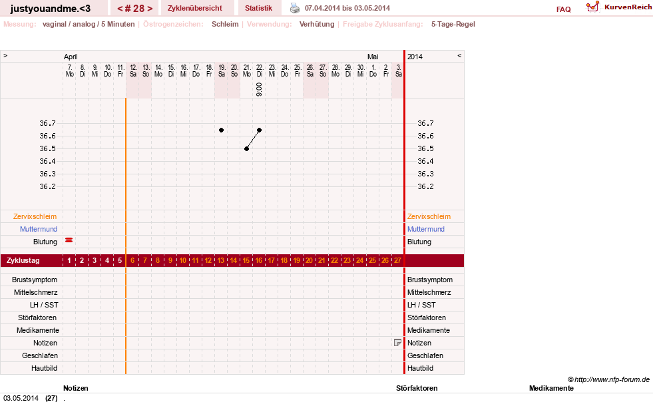653x414 pixels.
Task: Click the 3. Sa date column header
Action: [x=399, y=71]
